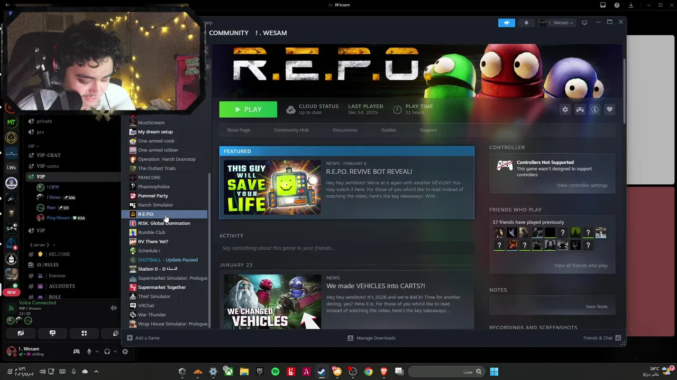Image resolution: width=677 pixels, height=380 pixels.
Task: Open R.E.P.O. Discussions tab
Action: click(x=345, y=130)
